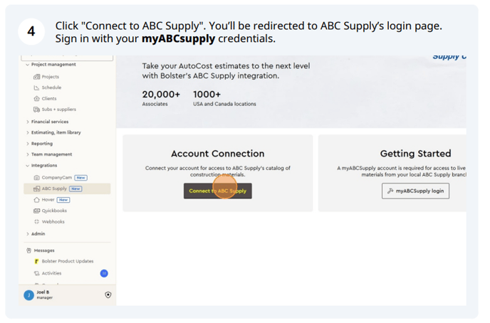Open Bolster Product Updates messages
Viewport: 490px width, 323px height.
67,261
